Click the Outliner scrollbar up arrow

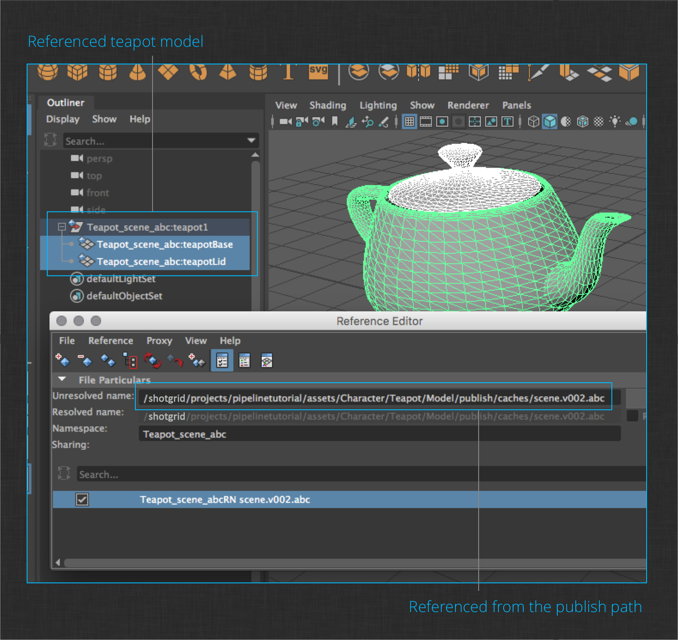click(x=255, y=155)
